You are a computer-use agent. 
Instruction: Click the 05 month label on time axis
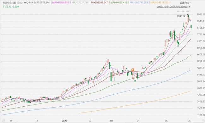166,121
